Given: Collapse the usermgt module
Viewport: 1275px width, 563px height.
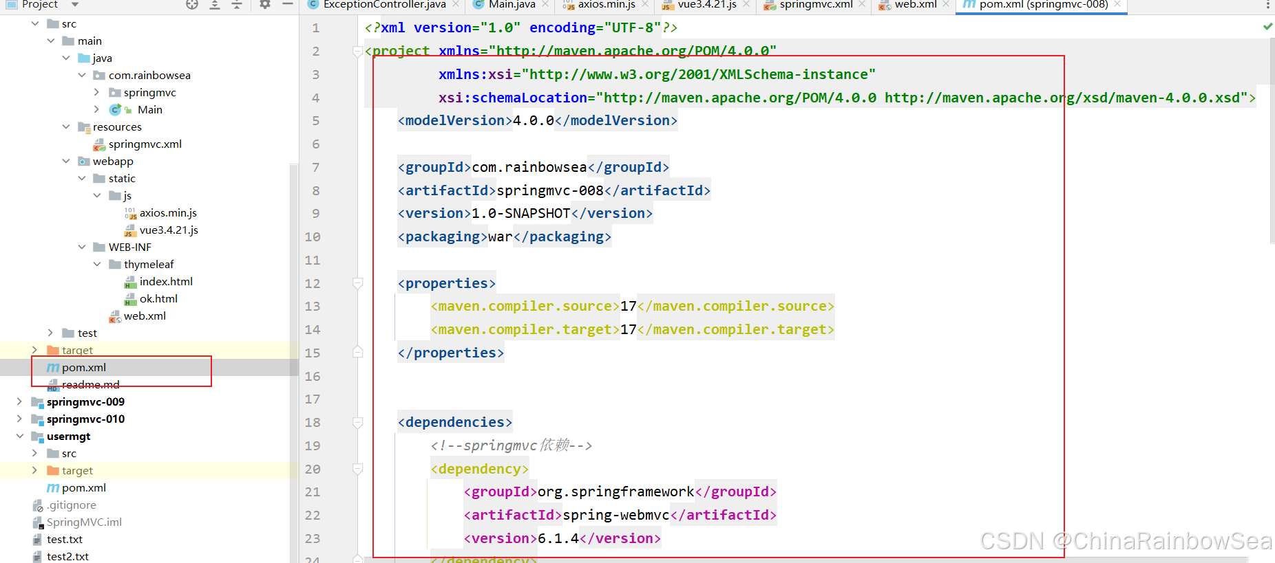Looking at the screenshot, I should pos(19,436).
